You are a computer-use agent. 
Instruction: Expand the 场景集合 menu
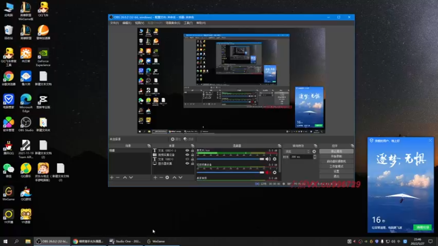(x=172, y=23)
